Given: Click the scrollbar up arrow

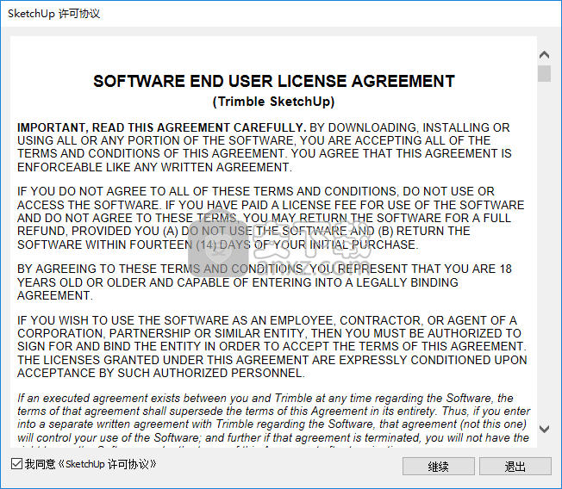Looking at the screenshot, I should 544,55.
